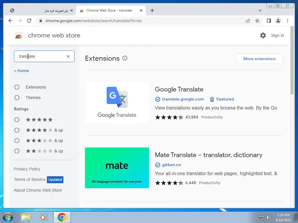Open About Chrome Web Store

(x=38, y=190)
